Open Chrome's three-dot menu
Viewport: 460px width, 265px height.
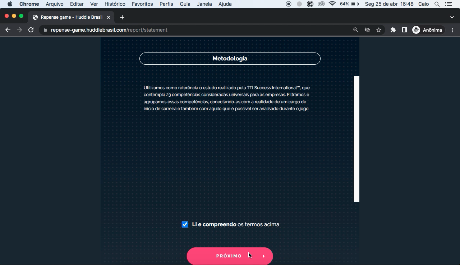pos(452,30)
